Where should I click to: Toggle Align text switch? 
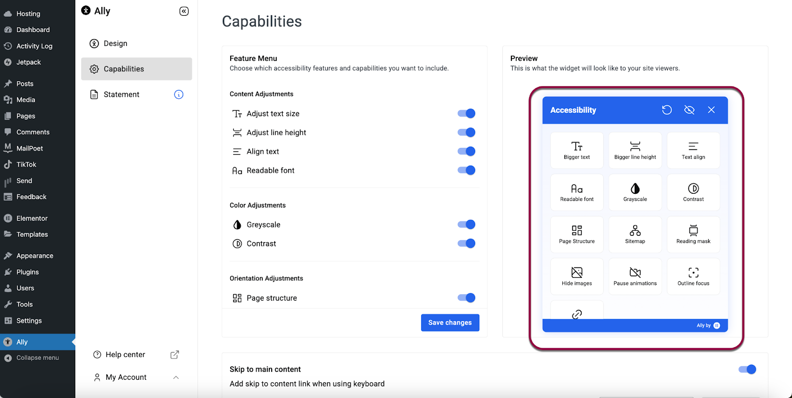(466, 151)
